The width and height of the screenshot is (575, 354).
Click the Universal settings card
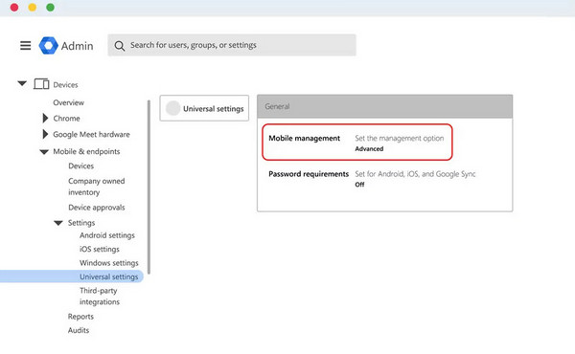[204, 108]
